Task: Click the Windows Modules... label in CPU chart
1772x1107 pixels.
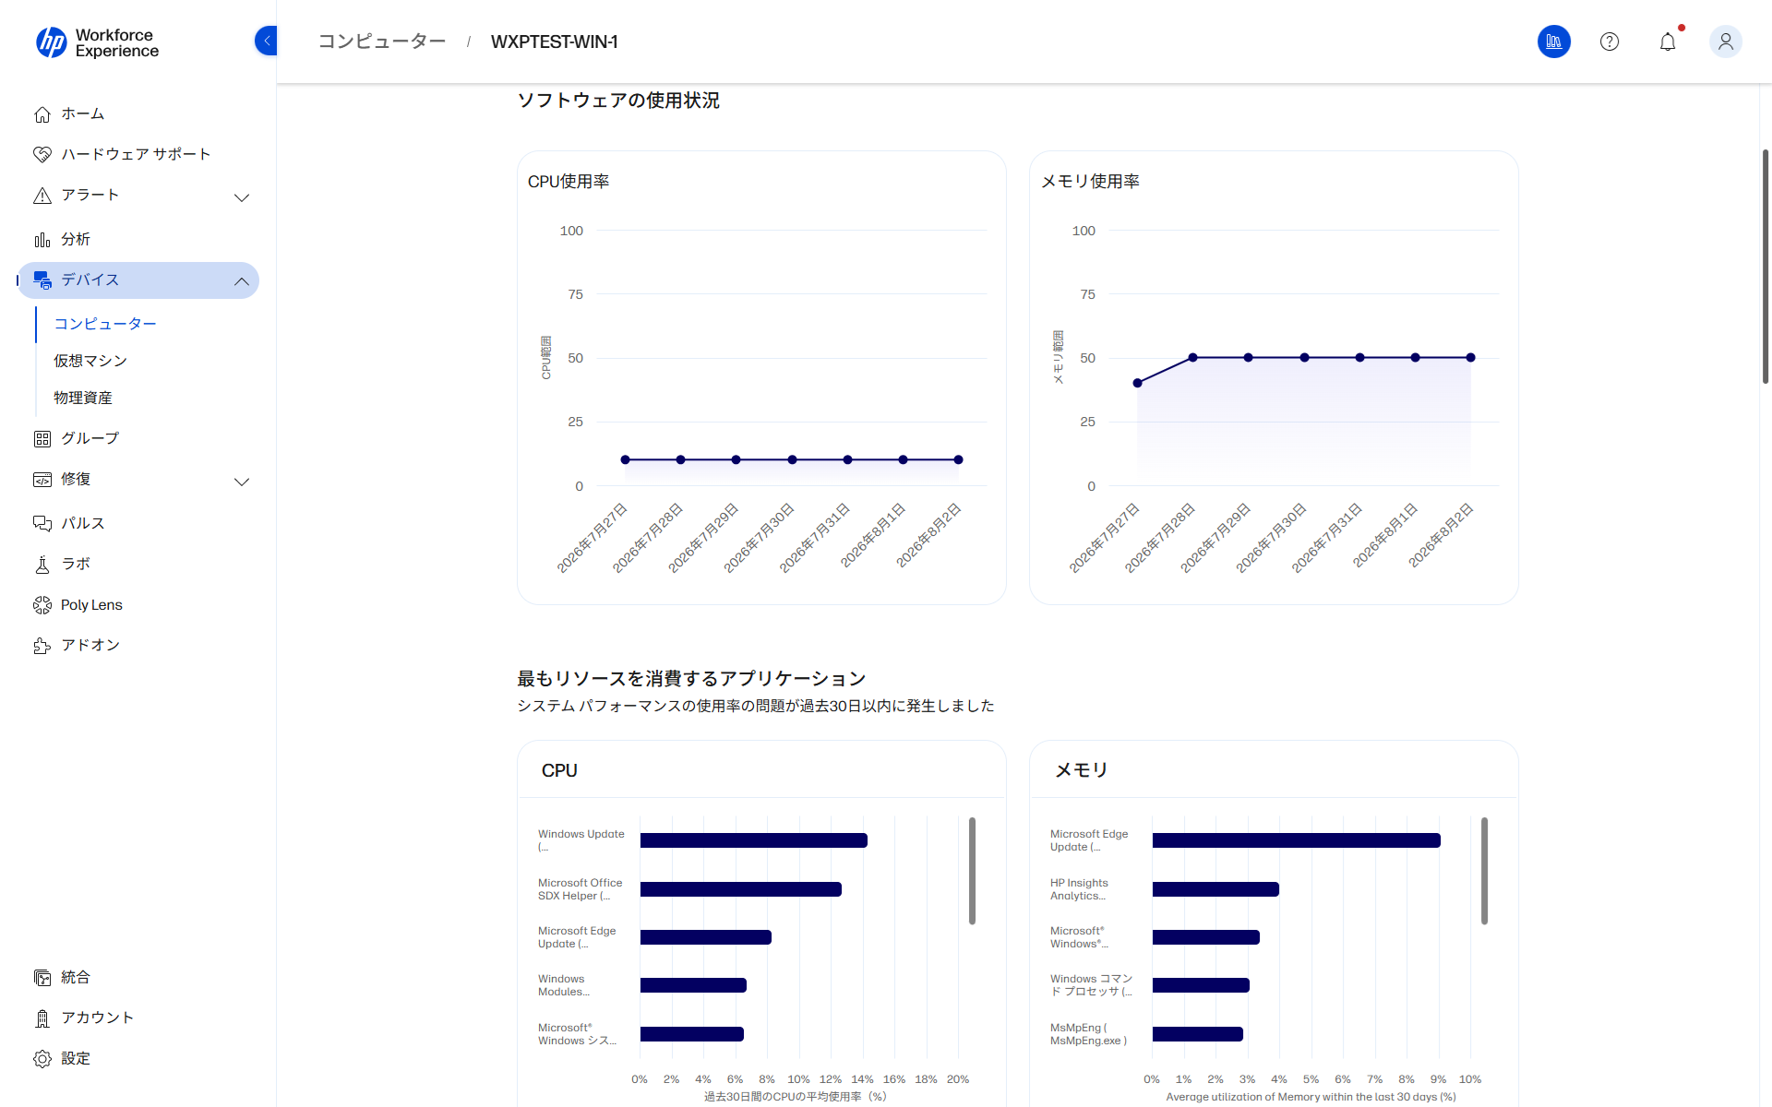Action: coord(564,985)
